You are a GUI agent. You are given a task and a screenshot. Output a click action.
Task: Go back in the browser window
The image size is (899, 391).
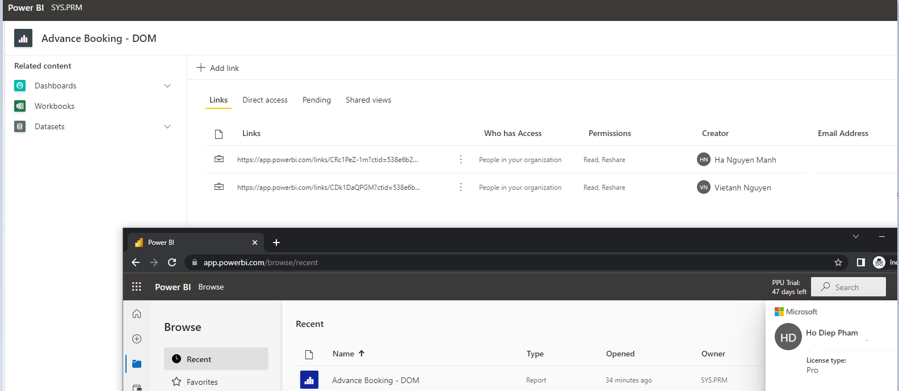coord(136,262)
